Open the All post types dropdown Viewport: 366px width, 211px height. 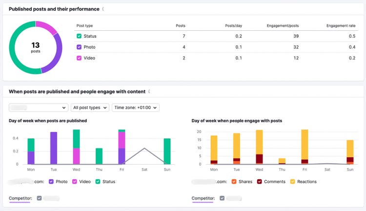(x=90, y=107)
